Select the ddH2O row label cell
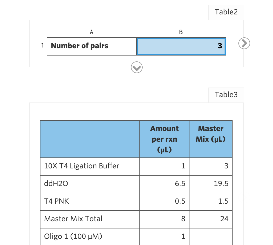The height and width of the screenshot is (245, 273). [x=90, y=184]
